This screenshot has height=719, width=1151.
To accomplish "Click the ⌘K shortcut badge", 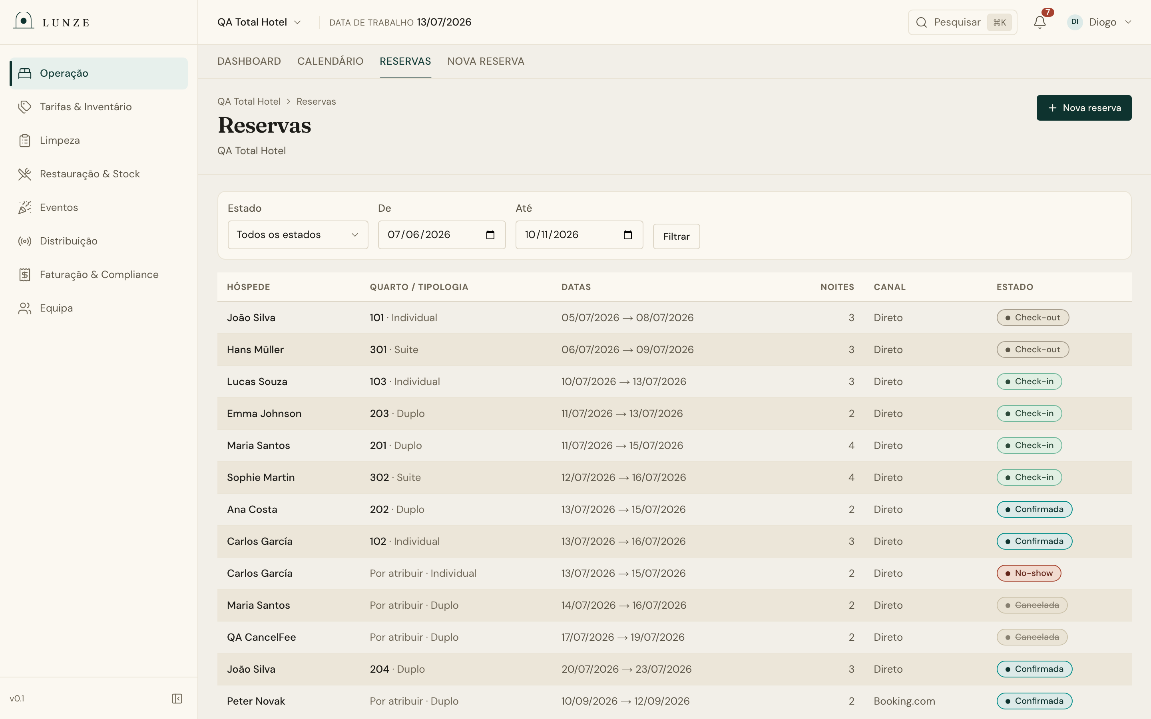I will (x=999, y=22).
